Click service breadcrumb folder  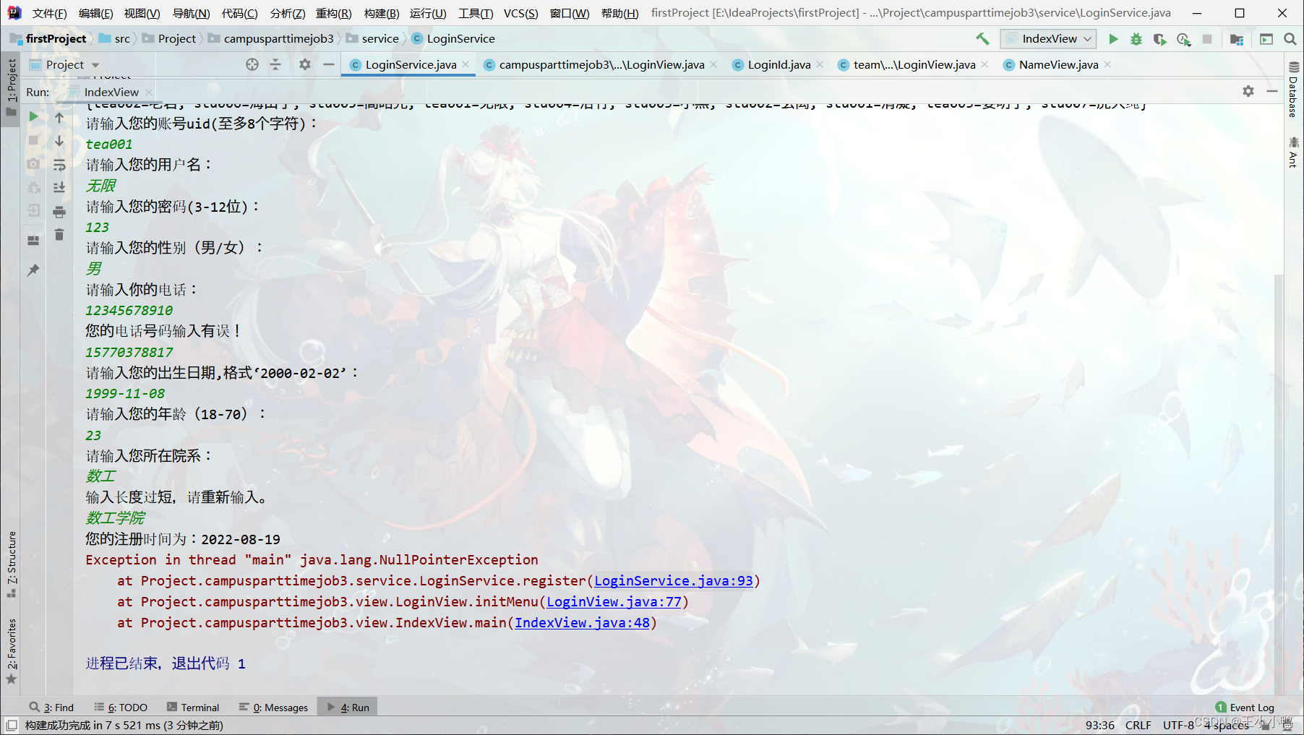pyautogui.click(x=373, y=39)
